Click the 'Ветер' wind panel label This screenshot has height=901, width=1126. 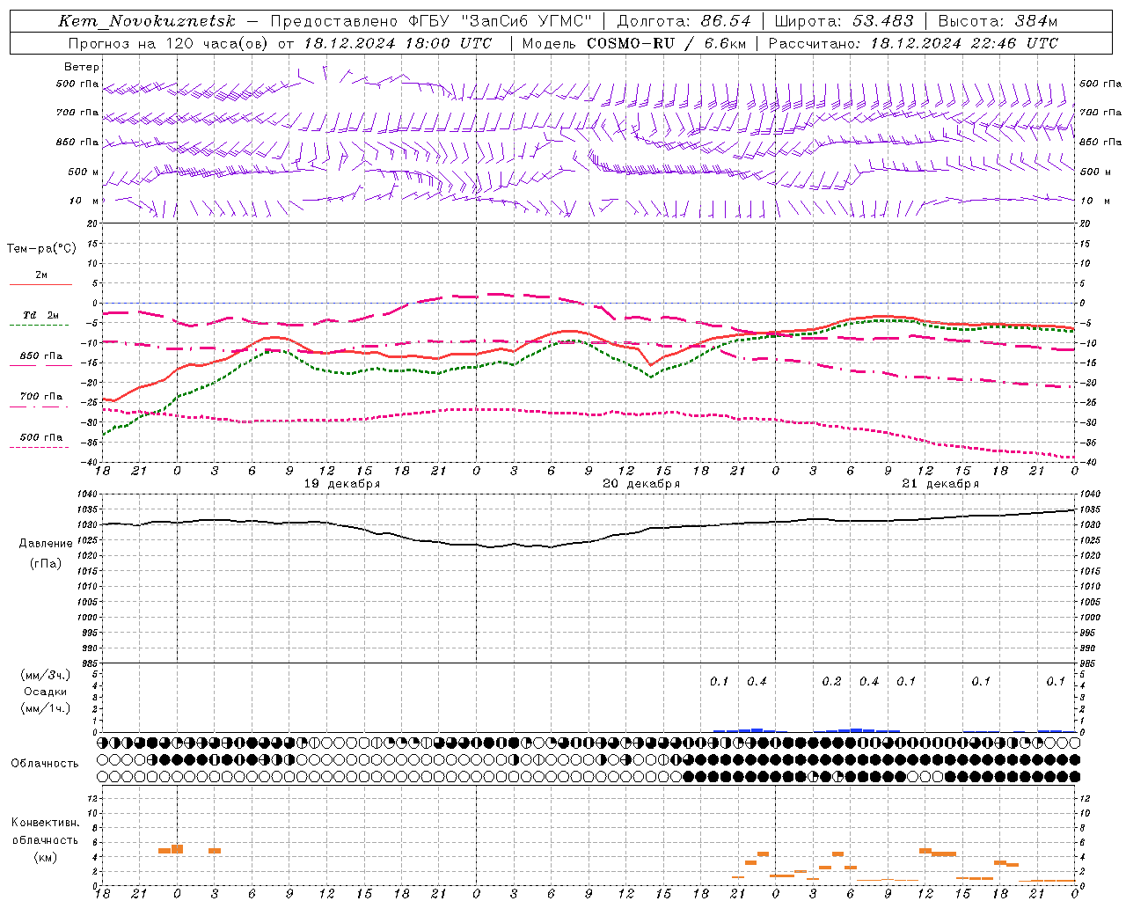coord(82,67)
